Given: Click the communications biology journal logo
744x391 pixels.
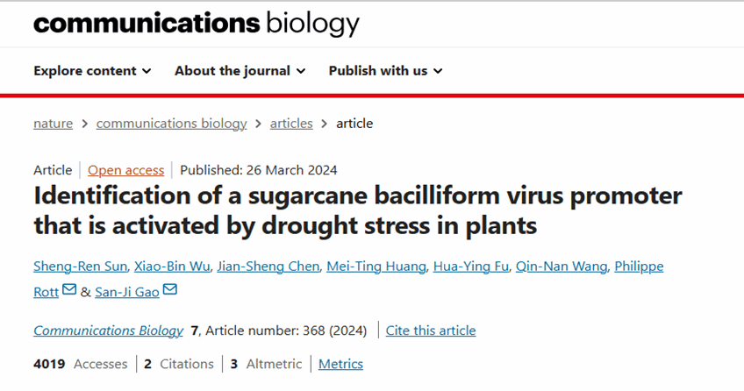Looking at the screenshot, I should [x=196, y=24].
